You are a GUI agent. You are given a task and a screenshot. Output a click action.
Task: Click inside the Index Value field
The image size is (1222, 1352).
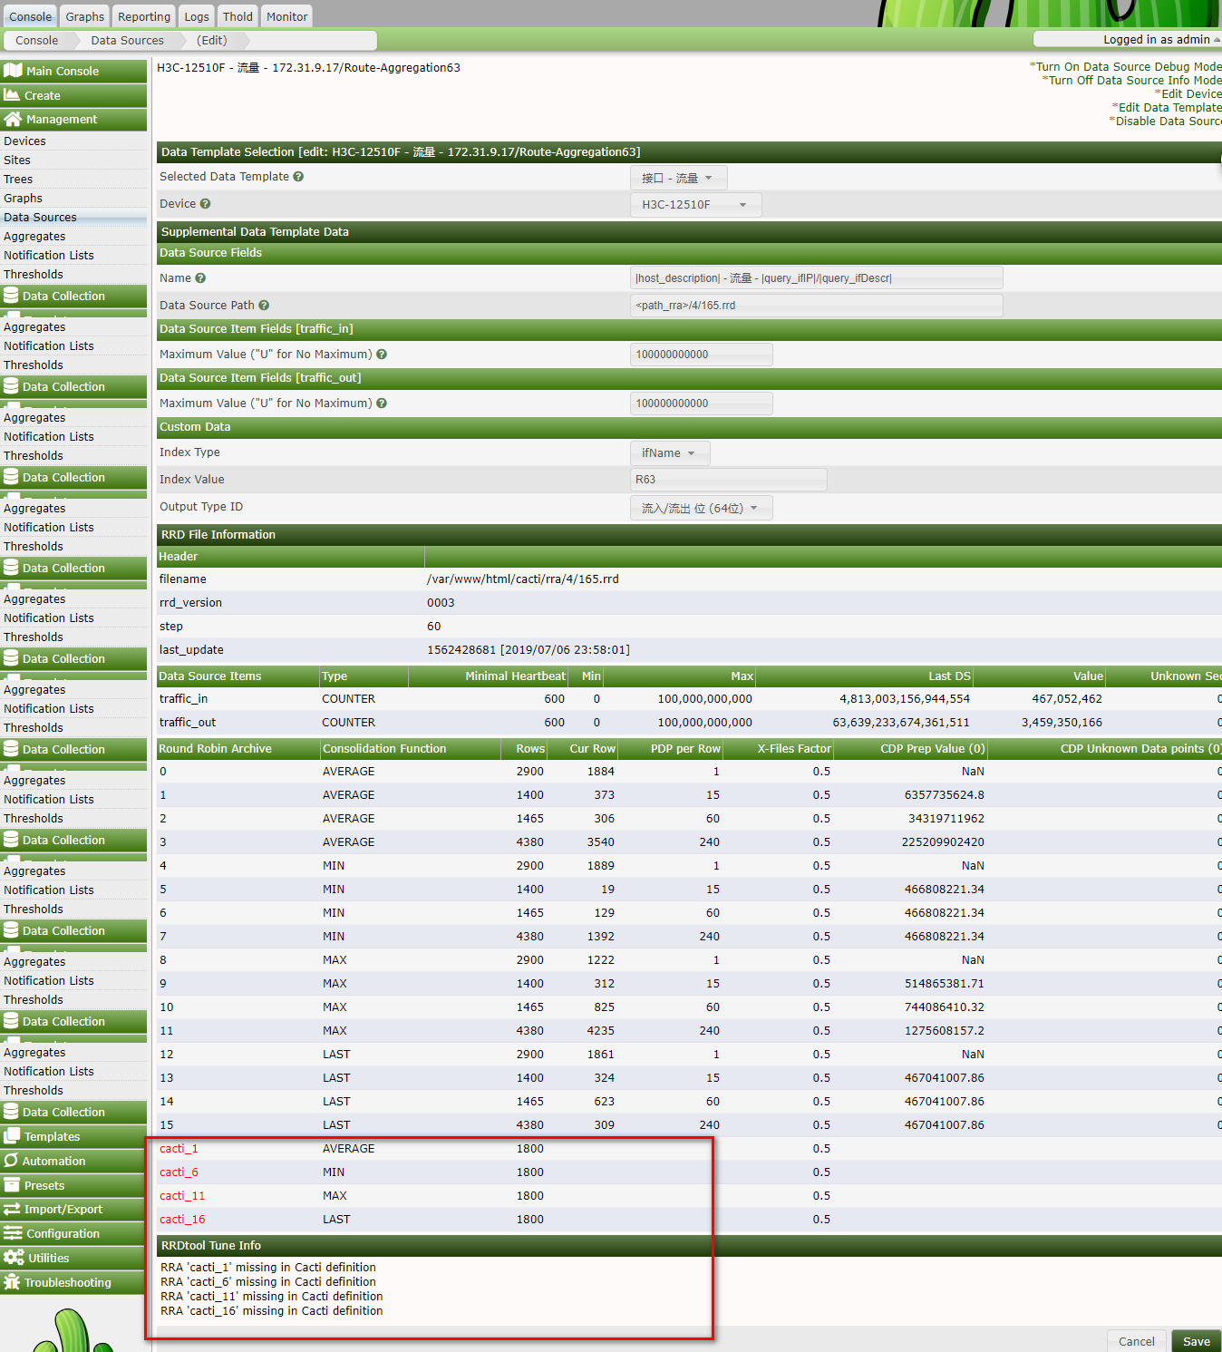728,479
